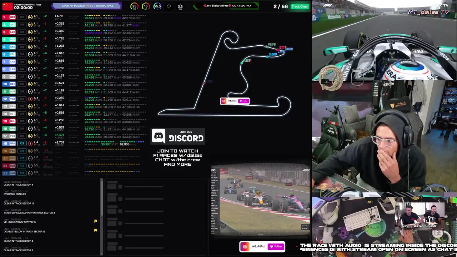Click the track temperature gauge showing 23
The image size is (457, 257).
134,6
